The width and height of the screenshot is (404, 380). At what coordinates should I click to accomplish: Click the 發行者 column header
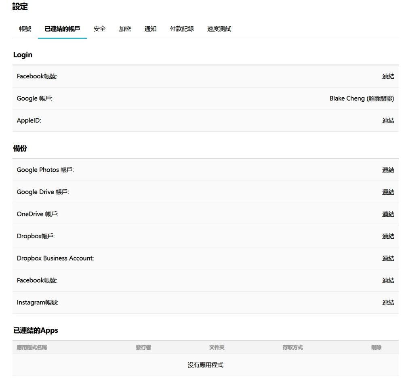pyautogui.click(x=143, y=347)
